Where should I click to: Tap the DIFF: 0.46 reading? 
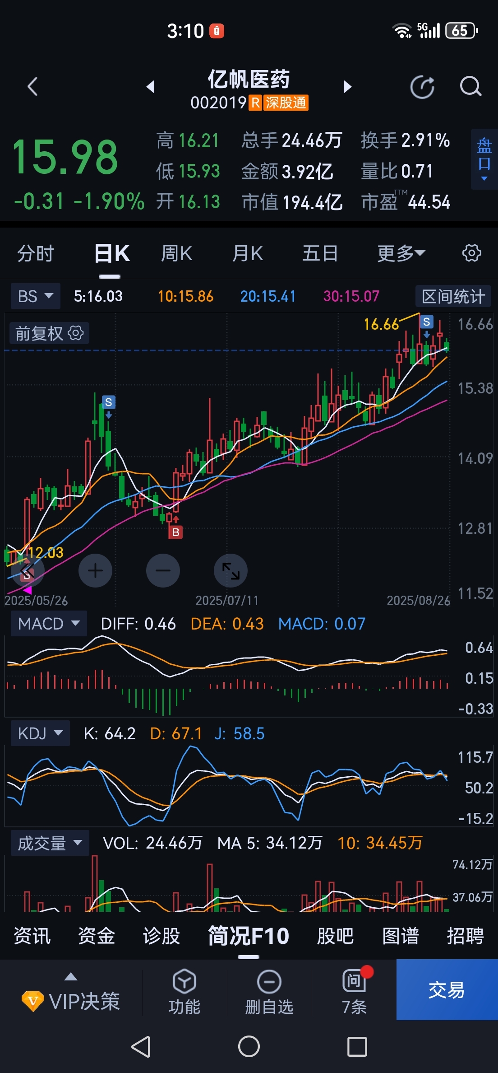(x=138, y=624)
